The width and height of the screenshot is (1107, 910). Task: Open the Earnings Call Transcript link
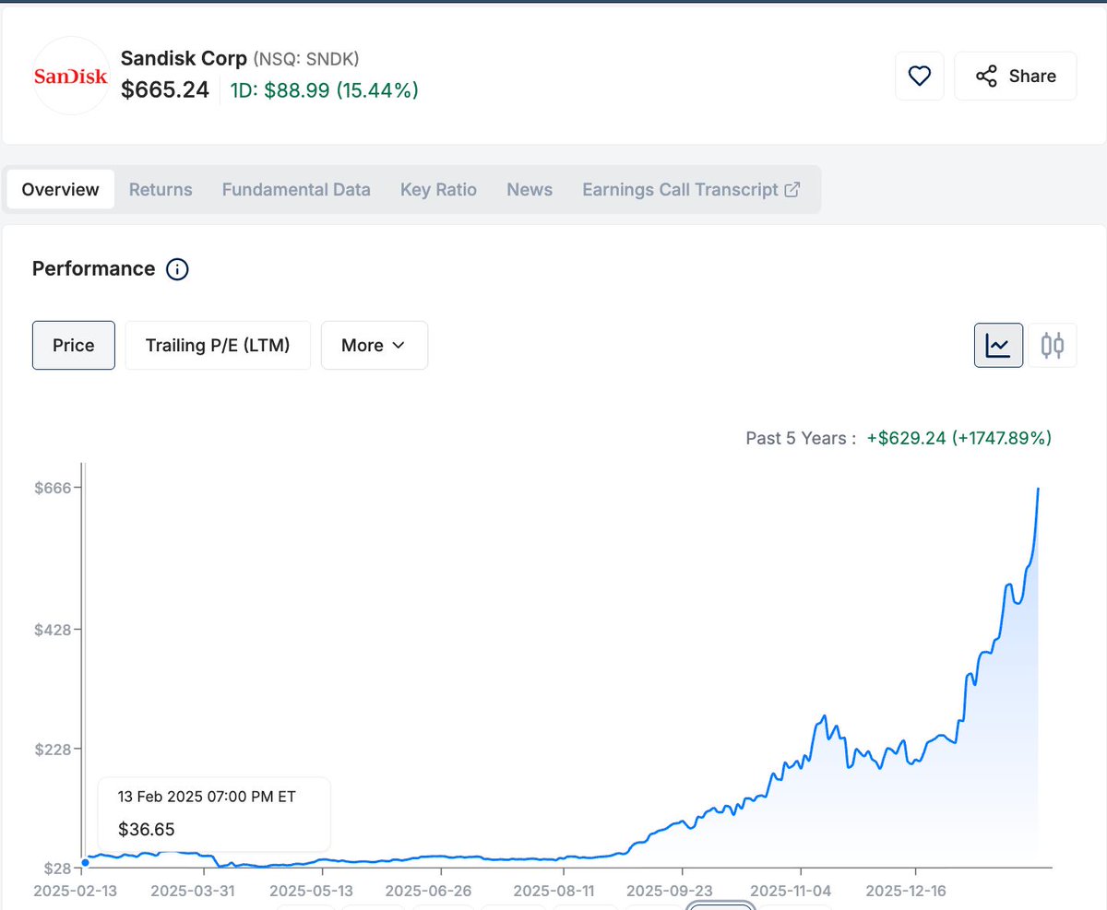[691, 189]
